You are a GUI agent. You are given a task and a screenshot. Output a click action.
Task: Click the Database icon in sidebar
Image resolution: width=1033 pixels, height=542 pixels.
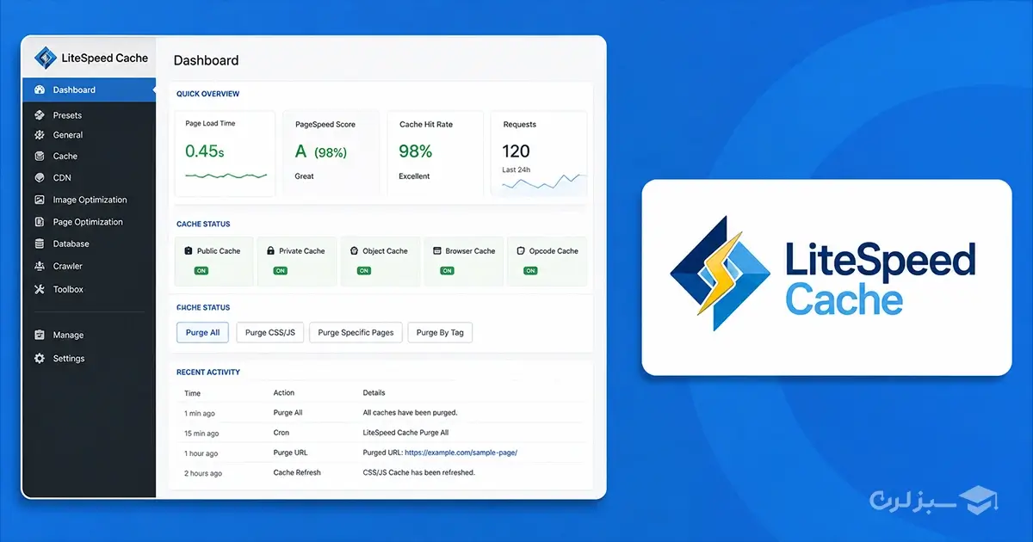point(39,244)
